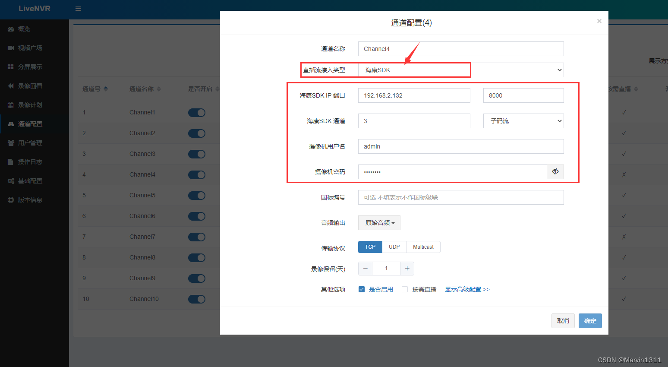
Task: Toggle the Channel3 enable switch
Action: tap(197, 154)
